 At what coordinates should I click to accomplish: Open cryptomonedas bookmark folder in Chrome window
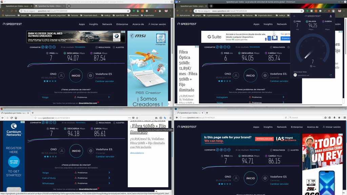click(x=37, y=16)
